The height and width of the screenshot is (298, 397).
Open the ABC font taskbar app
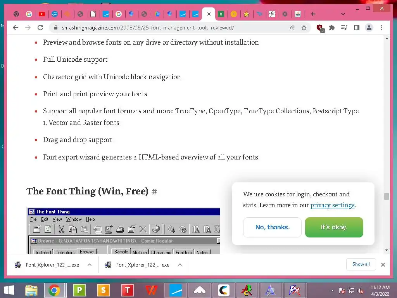[247, 290]
